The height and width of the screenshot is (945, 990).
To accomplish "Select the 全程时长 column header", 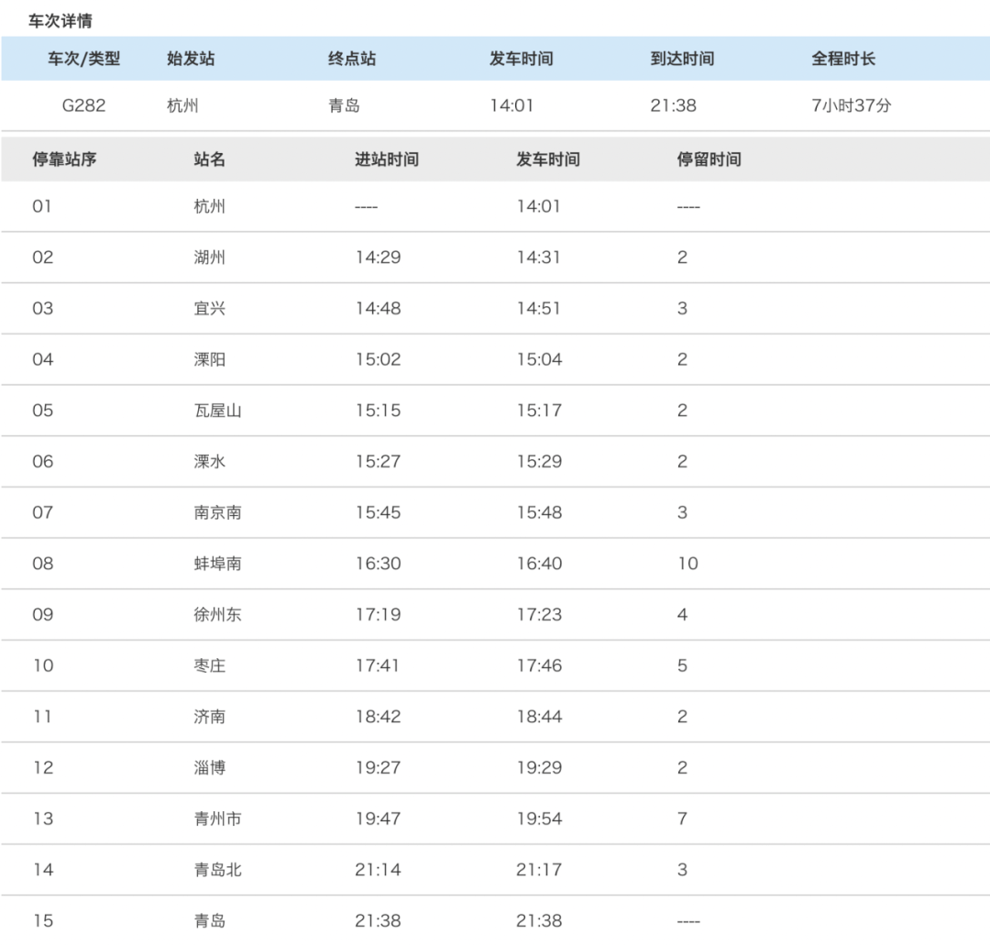I will [x=842, y=59].
